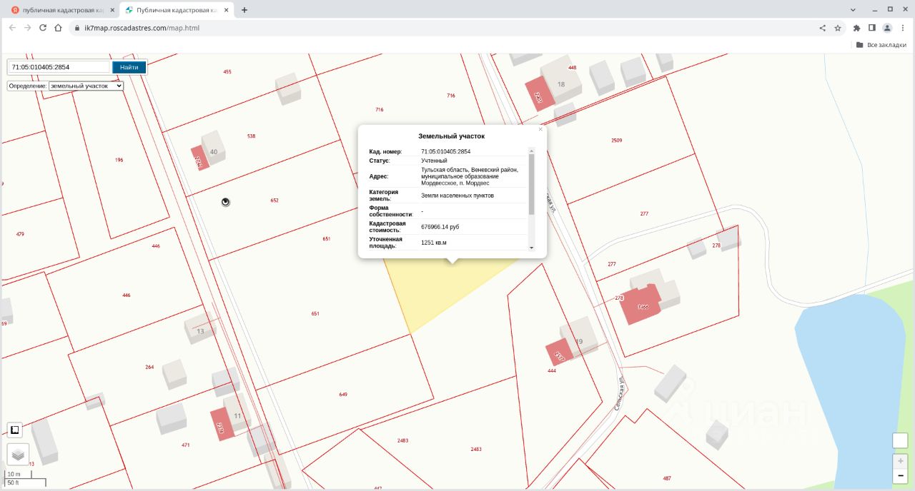Select the active Публичная кадастровая карта tab

pos(178,10)
